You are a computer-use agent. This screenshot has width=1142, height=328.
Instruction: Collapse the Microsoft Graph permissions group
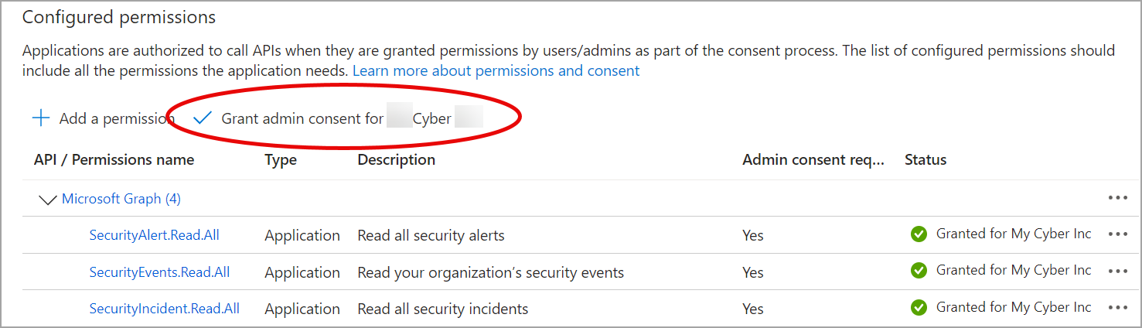click(48, 200)
